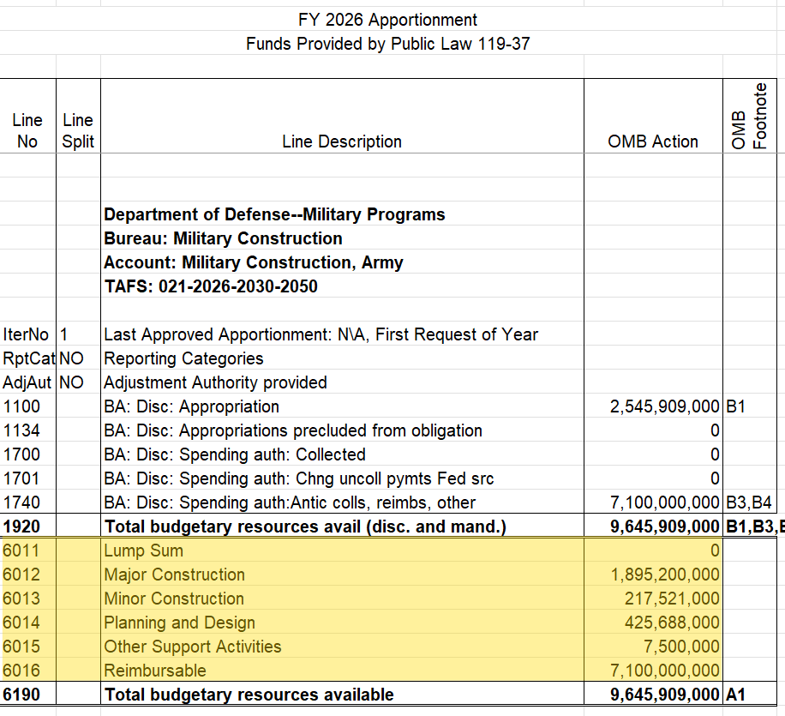Click the Line Description column header
Viewport: 785px width, 716px height.
[341, 141]
